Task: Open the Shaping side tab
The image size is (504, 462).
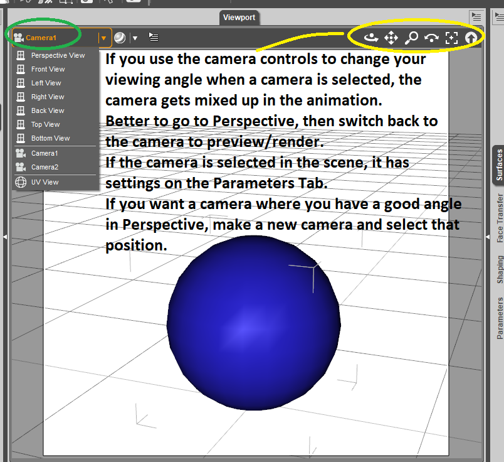Action: pos(500,269)
